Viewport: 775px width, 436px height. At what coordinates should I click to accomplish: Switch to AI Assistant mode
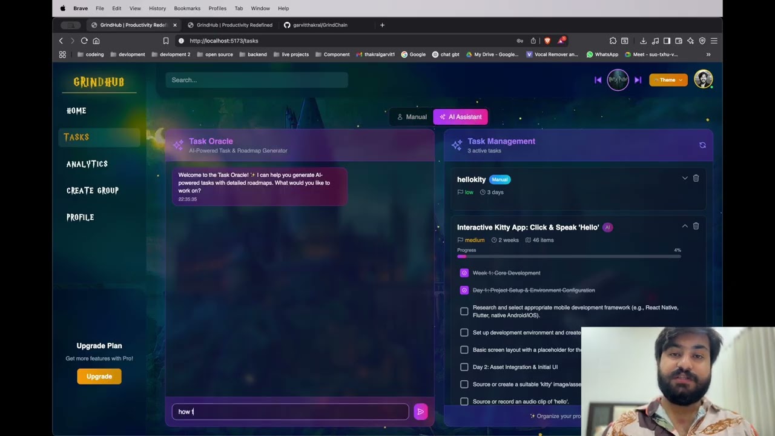coord(461,117)
